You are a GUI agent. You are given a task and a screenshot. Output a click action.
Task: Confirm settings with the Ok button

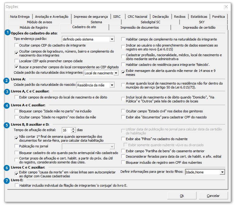click(x=182, y=195)
